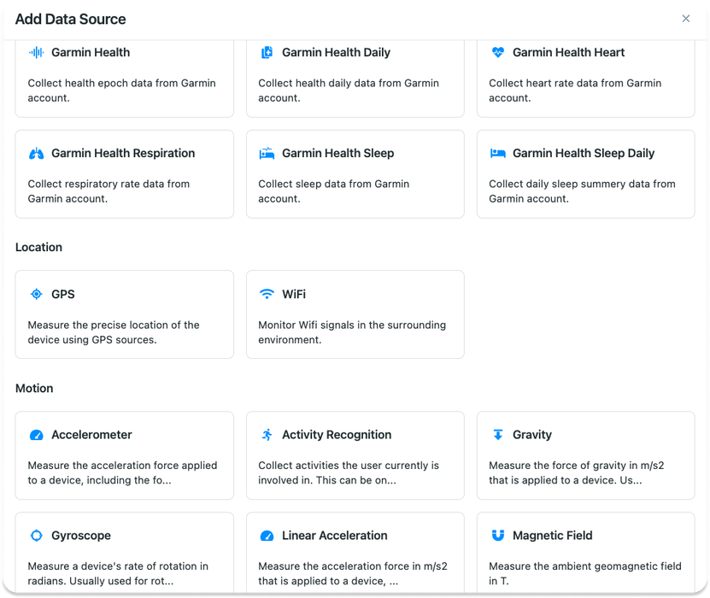710x598 pixels.
Task: Click the Activity Recognition running icon
Action: click(x=267, y=435)
